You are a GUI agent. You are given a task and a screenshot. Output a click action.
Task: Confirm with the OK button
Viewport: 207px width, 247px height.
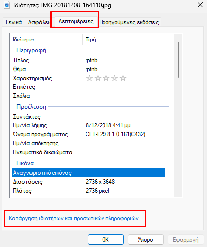click(x=105, y=240)
